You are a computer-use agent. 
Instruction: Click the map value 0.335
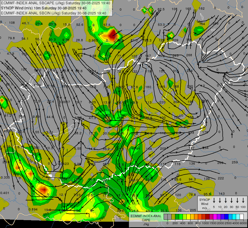pyautogui.click(x=5, y=178)
